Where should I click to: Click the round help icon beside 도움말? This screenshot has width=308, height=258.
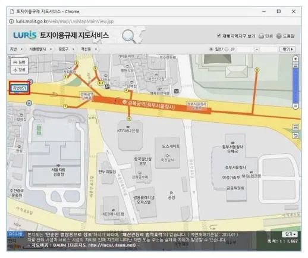[x=279, y=36]
